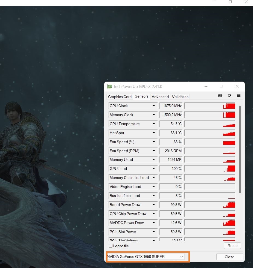The width and height of the screenshot is (253, 268).
Task: Open the Fan Speed (%) dropdown
Action: (154, 142)
